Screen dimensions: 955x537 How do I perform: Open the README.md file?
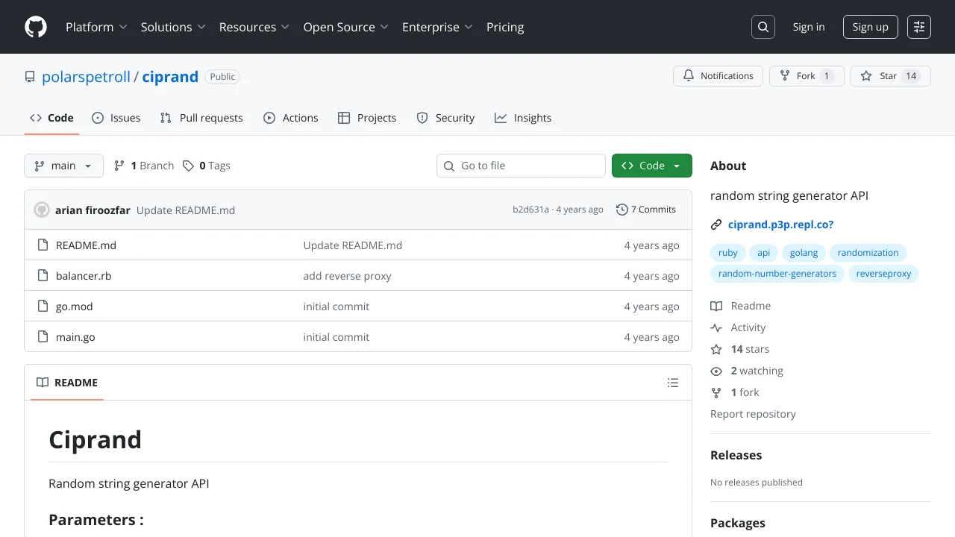click(86, 245)
